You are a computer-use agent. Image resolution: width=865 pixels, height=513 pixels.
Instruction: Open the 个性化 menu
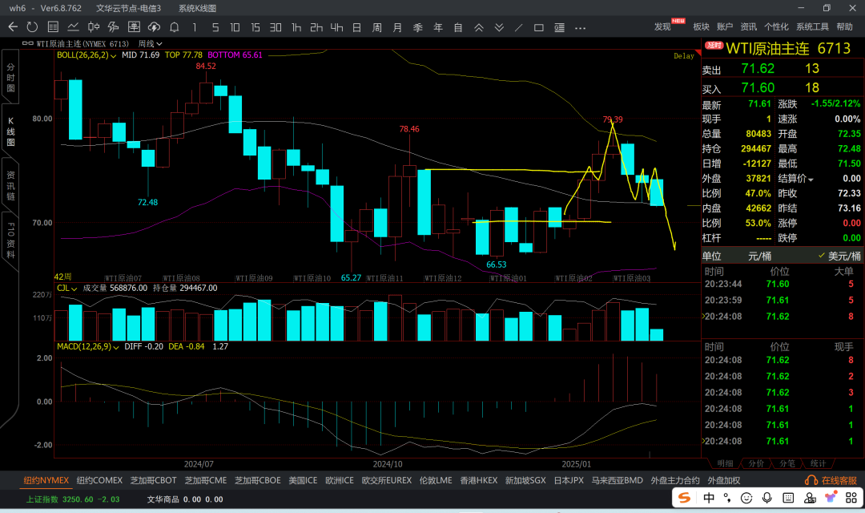(776, 26)
